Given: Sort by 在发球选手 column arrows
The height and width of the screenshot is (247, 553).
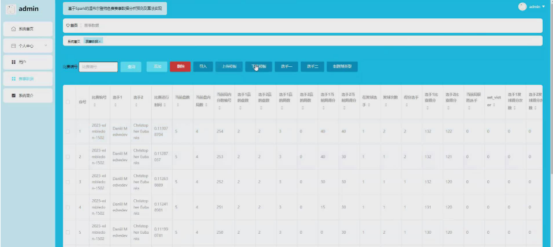Looking at the screenshot, I should point(368,105).
